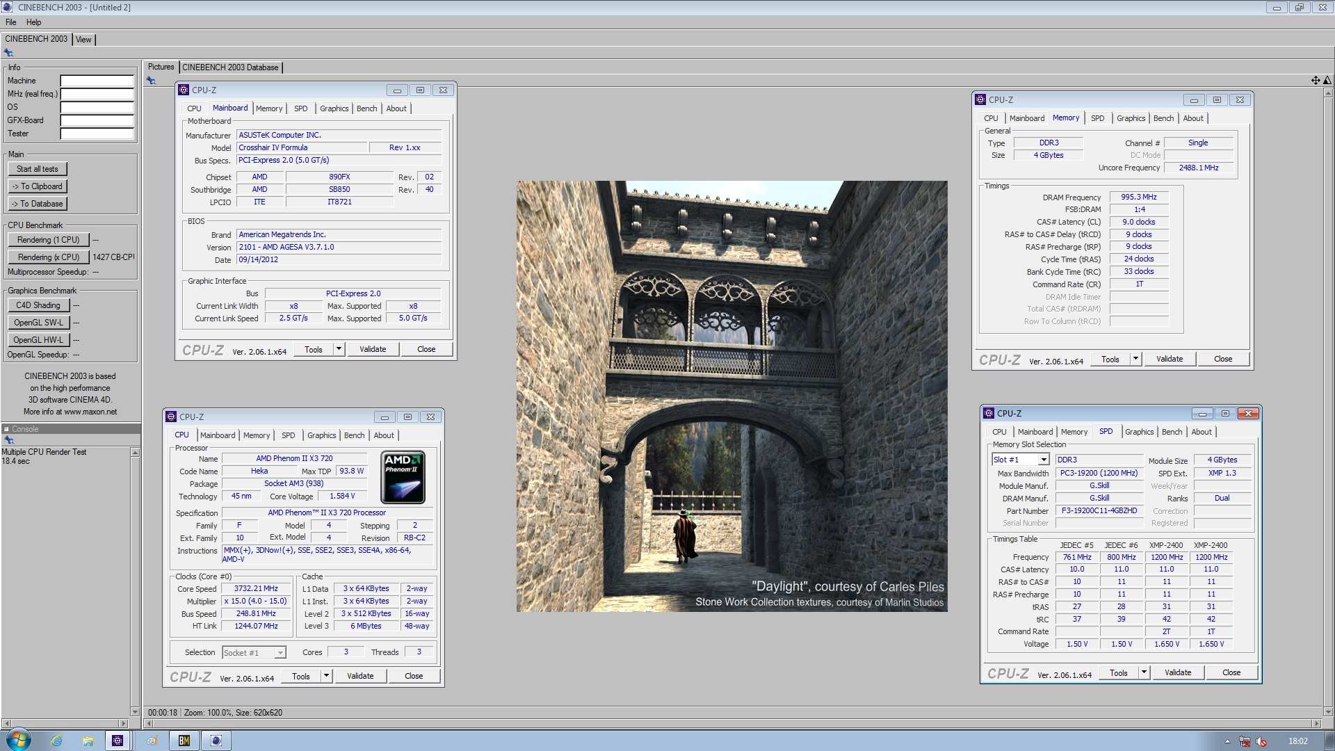Click the CPU-Z title icon in the Processor window

171,417
